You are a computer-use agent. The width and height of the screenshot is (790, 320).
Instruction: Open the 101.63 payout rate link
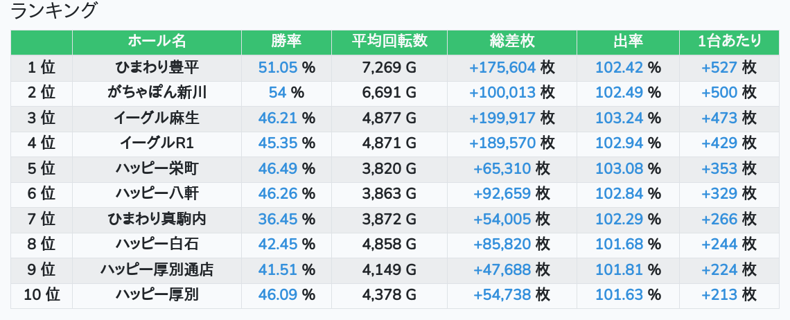click(620, 295)
